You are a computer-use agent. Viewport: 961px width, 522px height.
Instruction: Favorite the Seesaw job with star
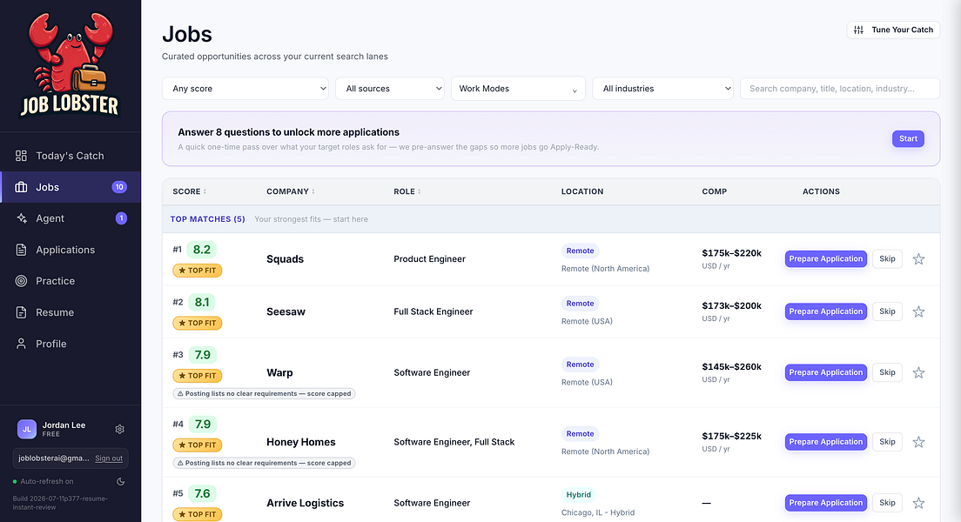pyautogui.click(x=918, y=311)
